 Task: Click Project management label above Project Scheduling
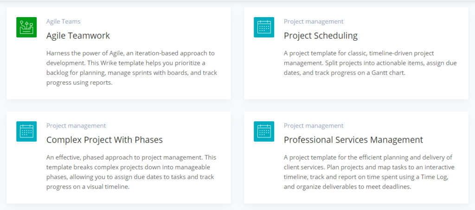(x=314, y=21)
